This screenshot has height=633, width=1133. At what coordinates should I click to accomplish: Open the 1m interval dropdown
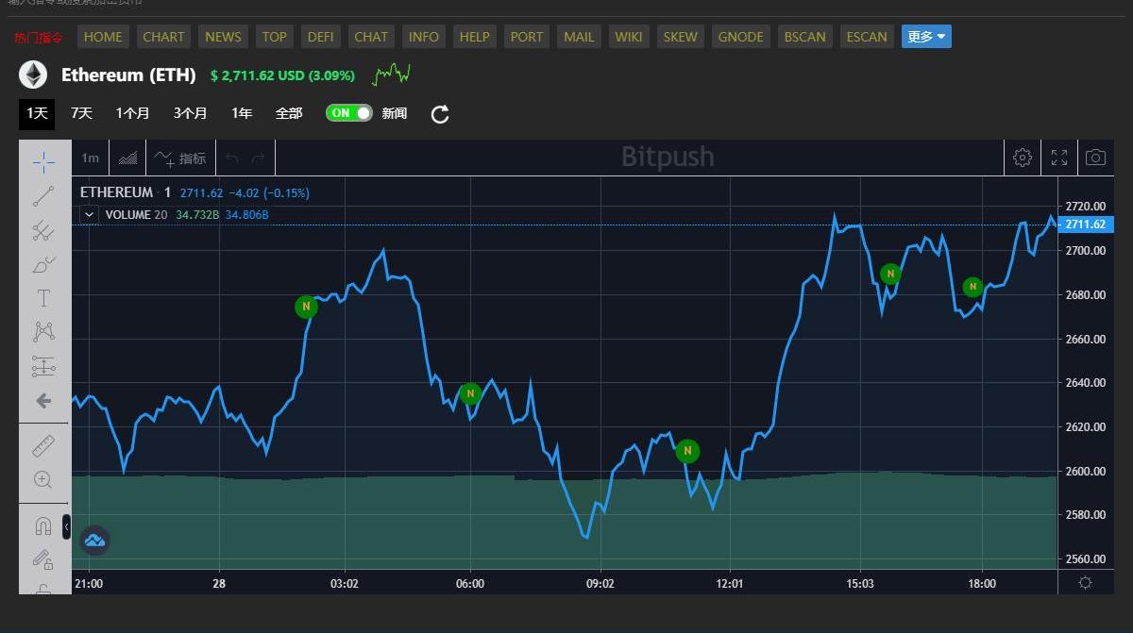[x=90, y=158]
